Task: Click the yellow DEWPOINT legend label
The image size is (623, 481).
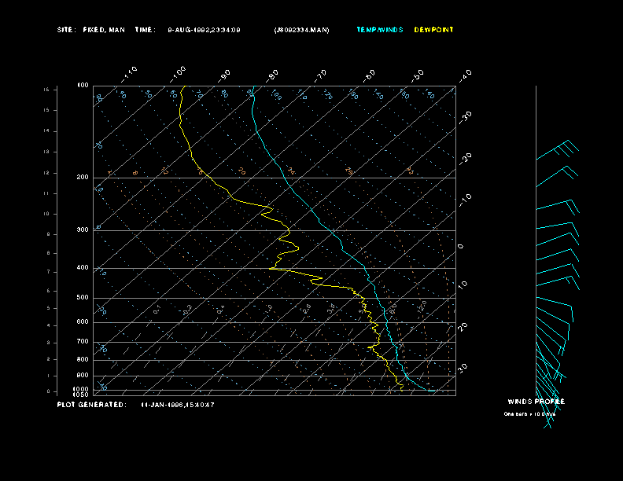Action: pos(433,30)
